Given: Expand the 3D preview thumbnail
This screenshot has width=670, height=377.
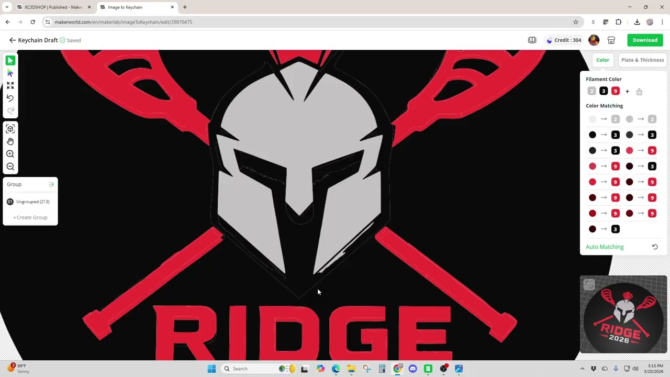Looking at the screenshot, I should pyautogui.click(x=589, y=284).
